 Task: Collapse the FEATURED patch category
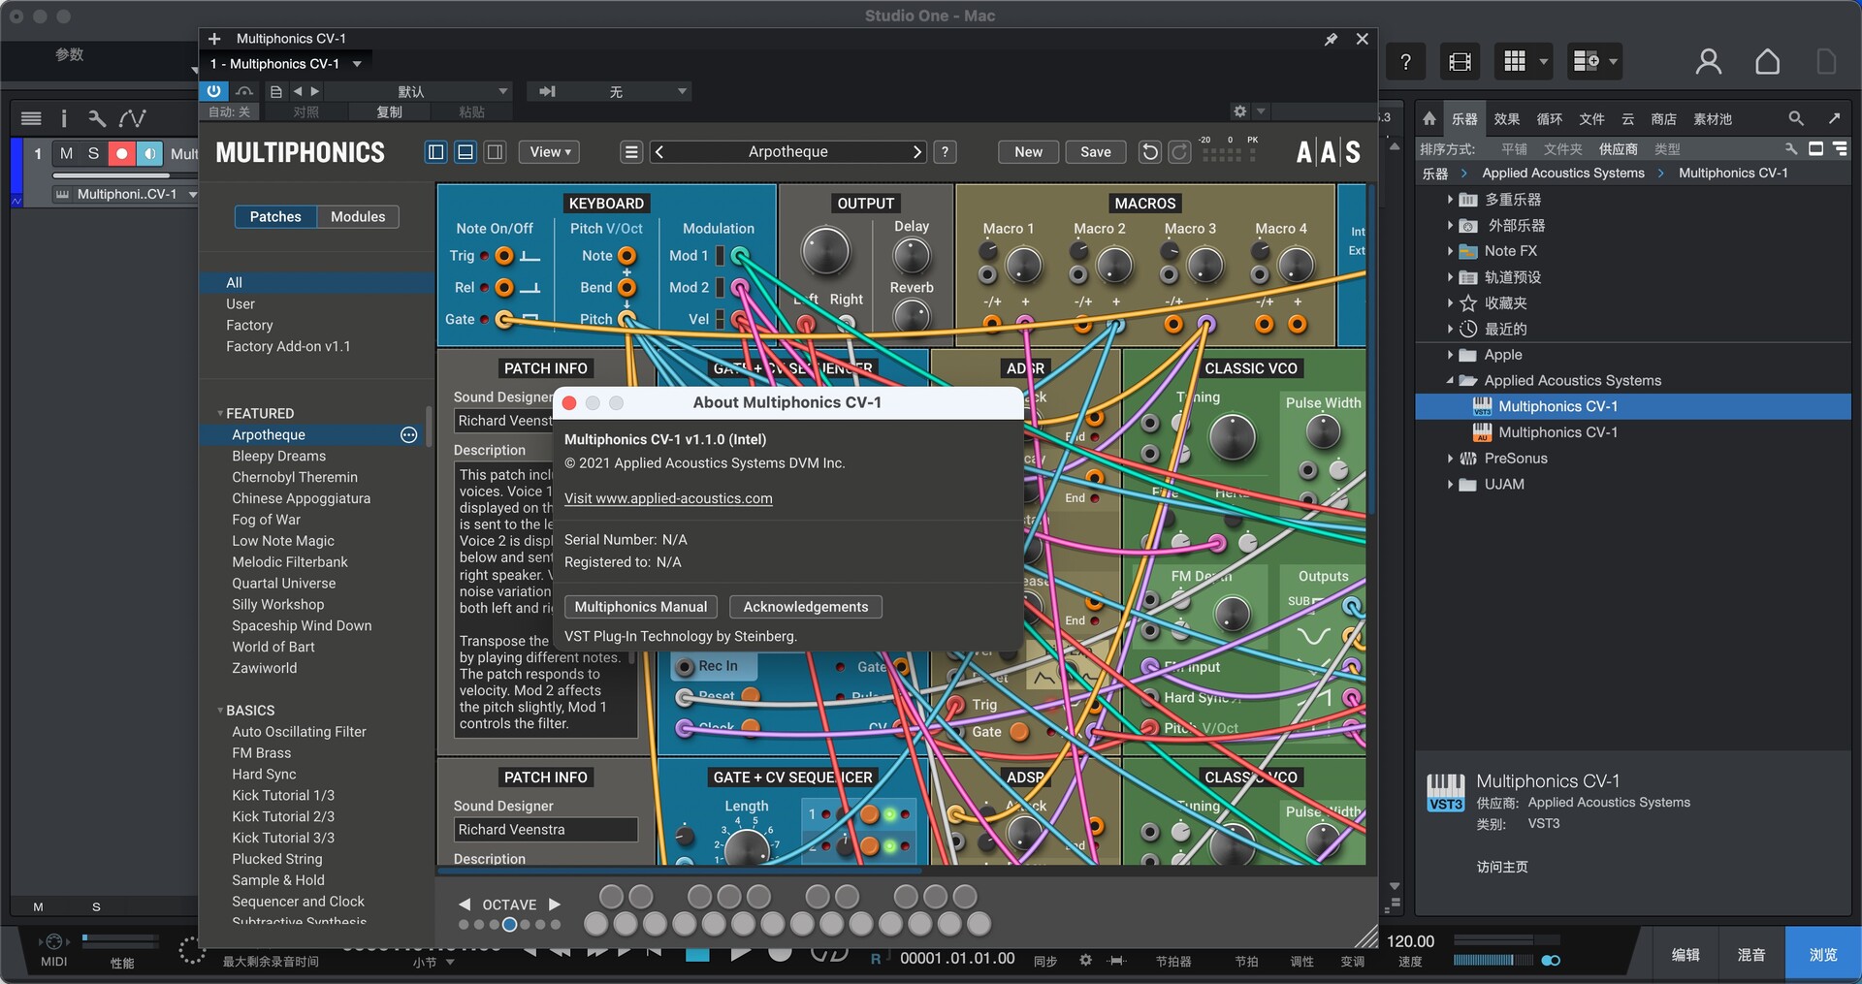point(220,414)
